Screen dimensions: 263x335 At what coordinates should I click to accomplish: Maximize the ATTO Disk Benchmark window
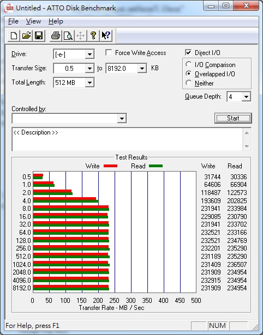coord(226,6)
